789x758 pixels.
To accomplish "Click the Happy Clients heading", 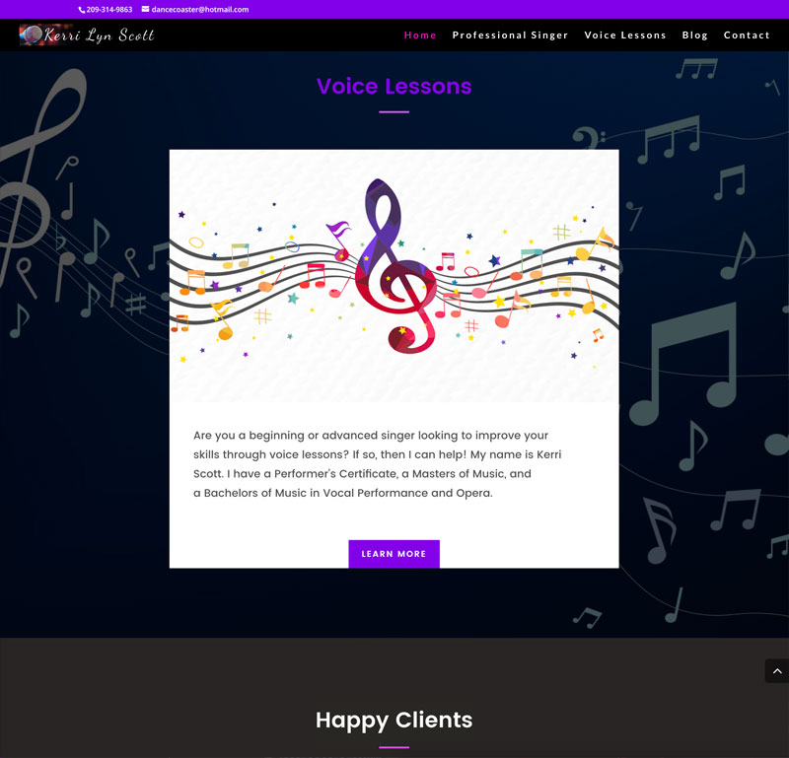I will (x=394, y=720).
